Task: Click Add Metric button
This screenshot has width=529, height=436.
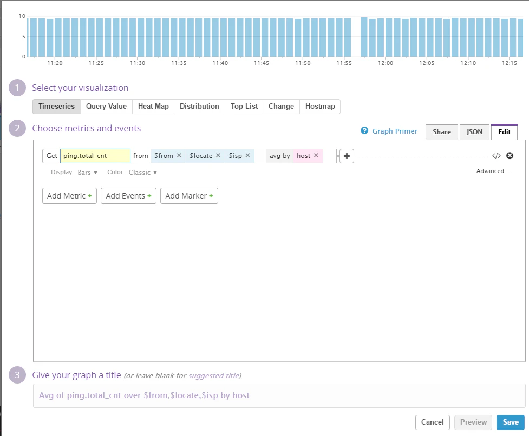Action: 69,196
